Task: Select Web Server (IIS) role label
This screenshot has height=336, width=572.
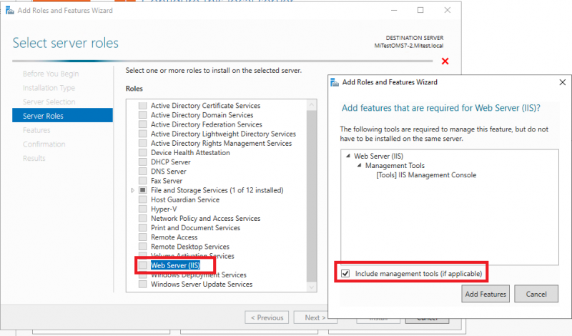Action: pos(175,265)
